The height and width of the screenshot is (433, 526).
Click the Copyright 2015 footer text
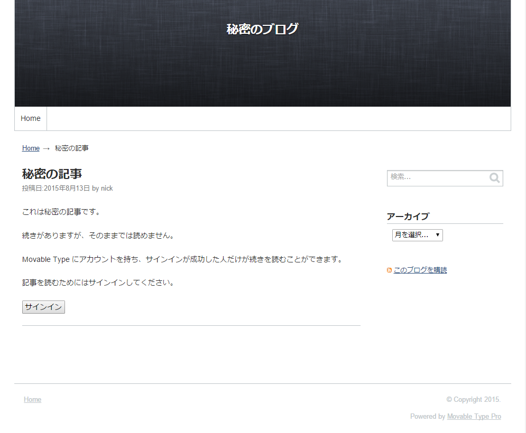[x=473, y=400]
